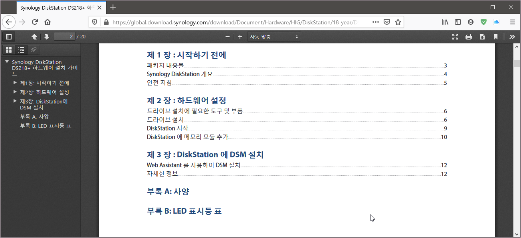Select the Synology DiskStation DS218+ tab
The height and width of the screenshot is (238, 521).
[x=57, y=8]
